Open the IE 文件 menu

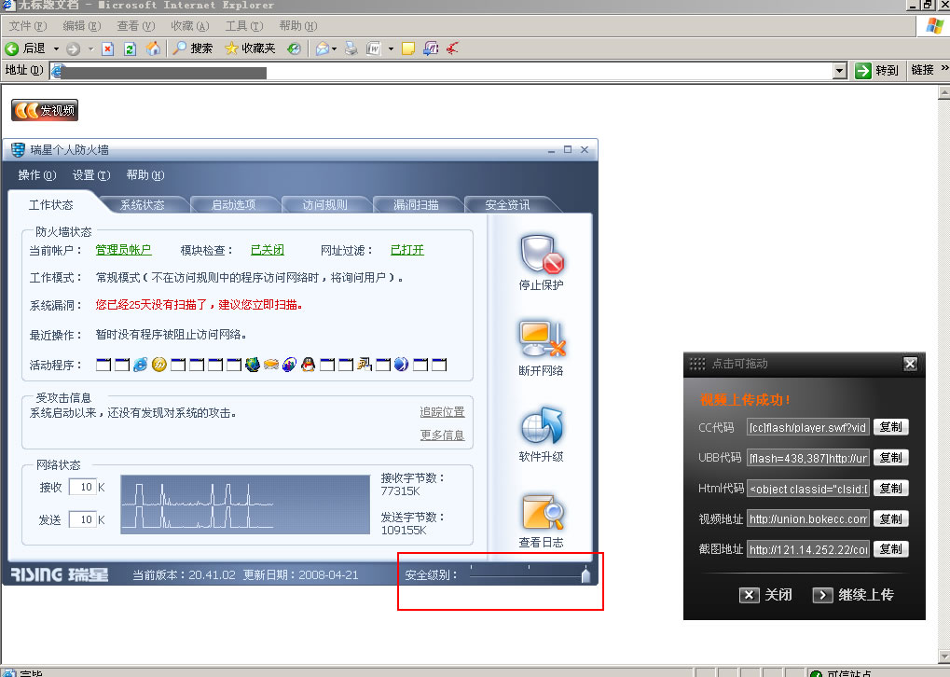click(27, 25)
